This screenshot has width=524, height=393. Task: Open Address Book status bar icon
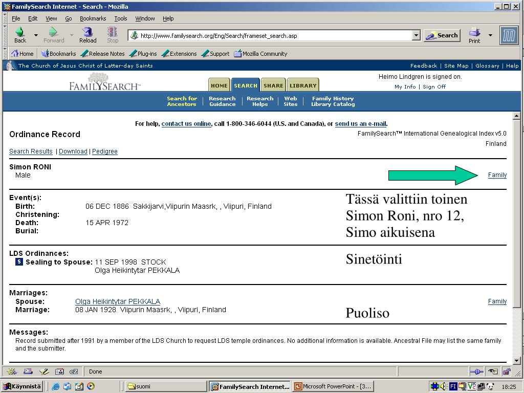pos(59,372)
